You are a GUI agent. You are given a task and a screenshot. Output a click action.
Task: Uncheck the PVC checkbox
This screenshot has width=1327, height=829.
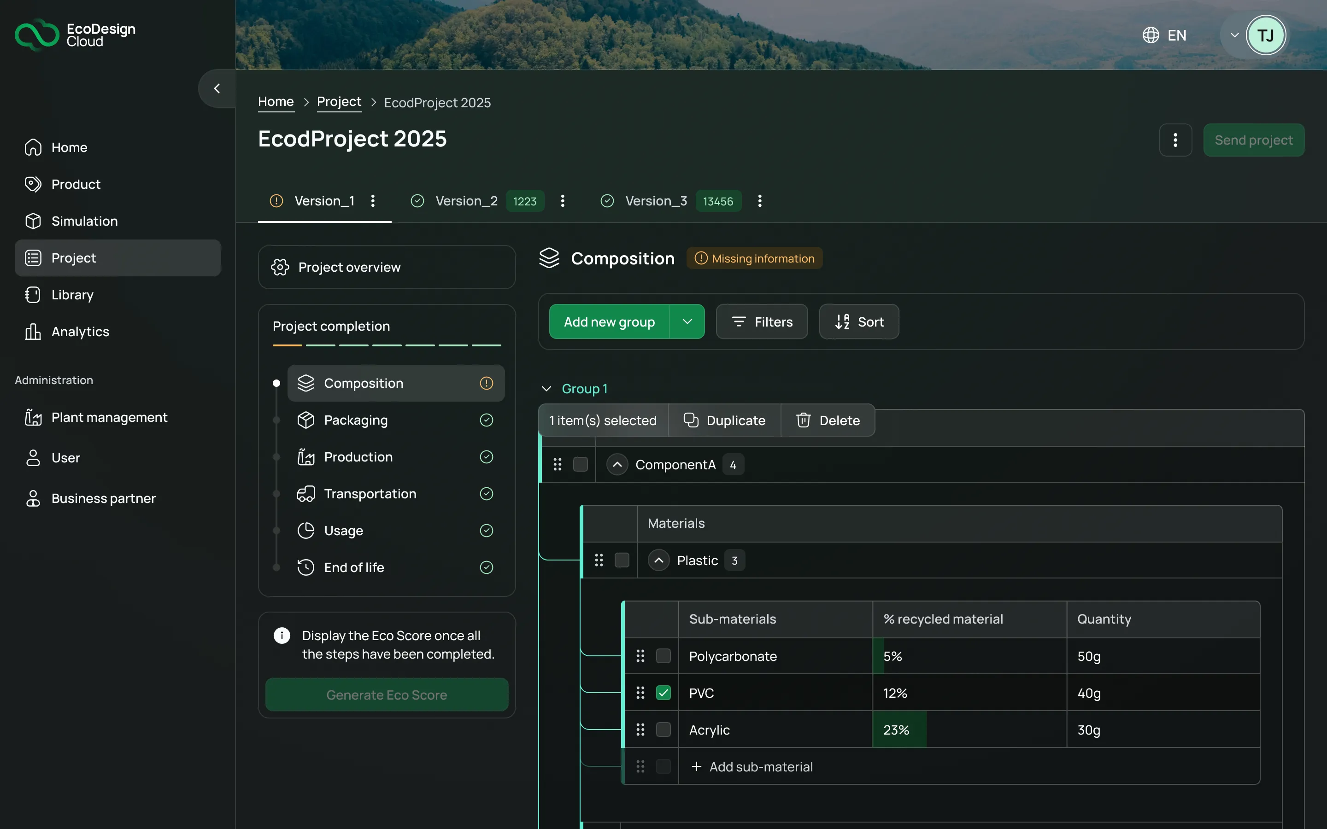[x=663, y=693]
